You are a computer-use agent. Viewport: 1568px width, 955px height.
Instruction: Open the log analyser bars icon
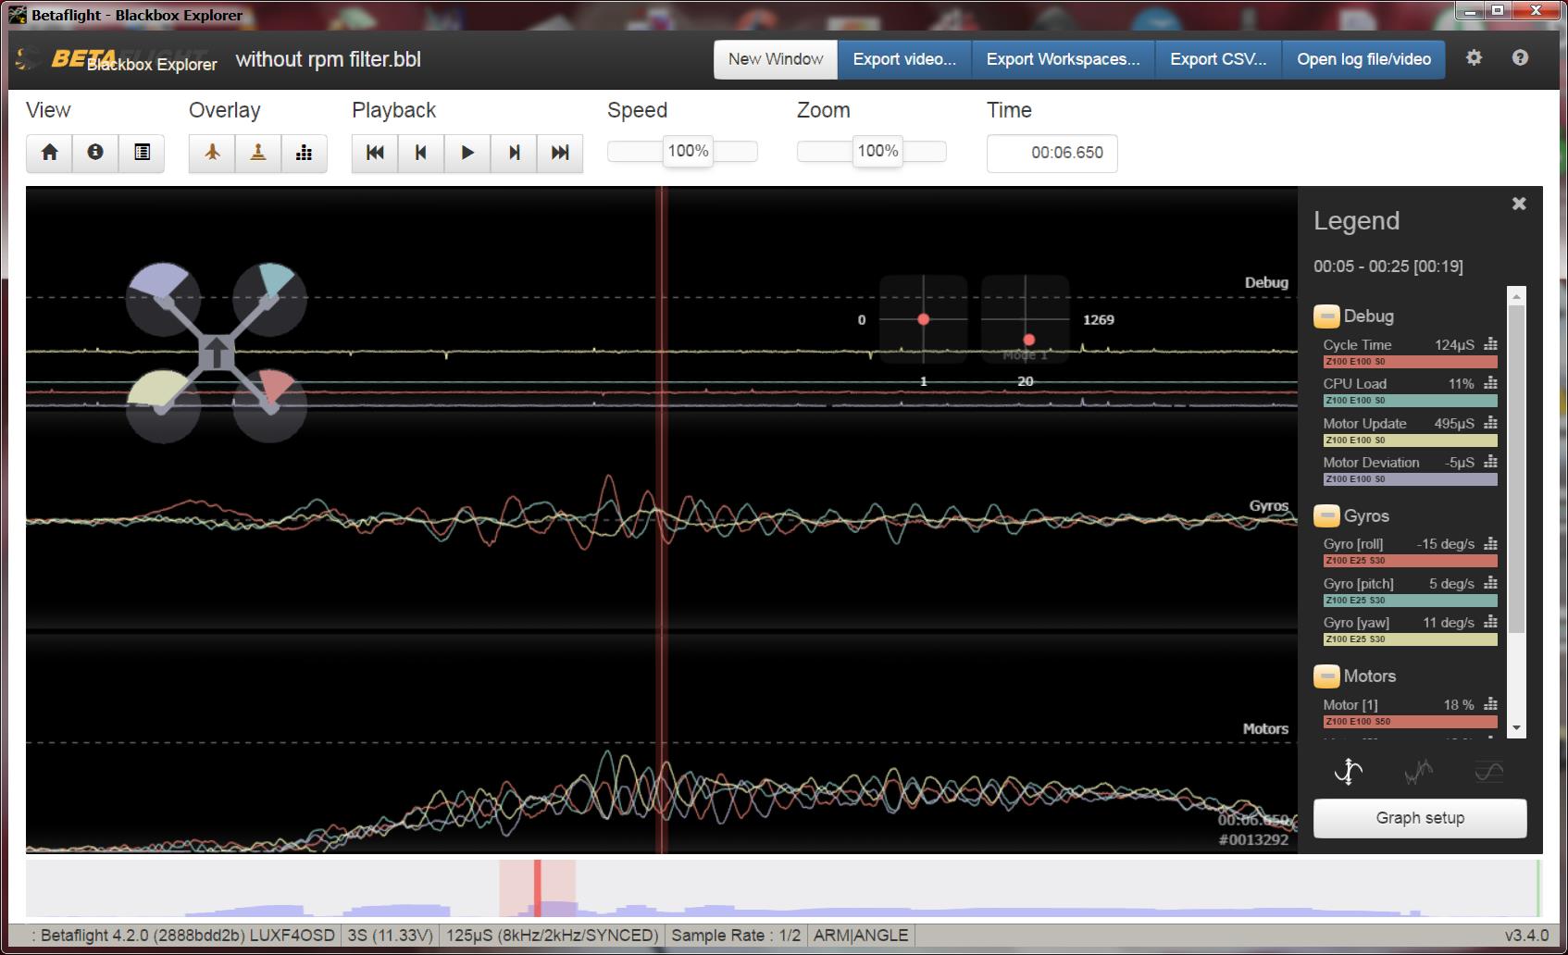(x=305, y=154)
